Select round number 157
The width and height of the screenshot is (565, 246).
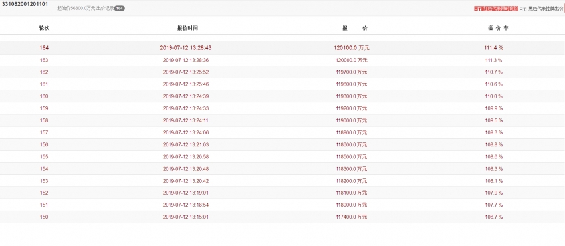[x=44, y=132]
